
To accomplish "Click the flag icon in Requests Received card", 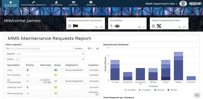I will 75,26.
